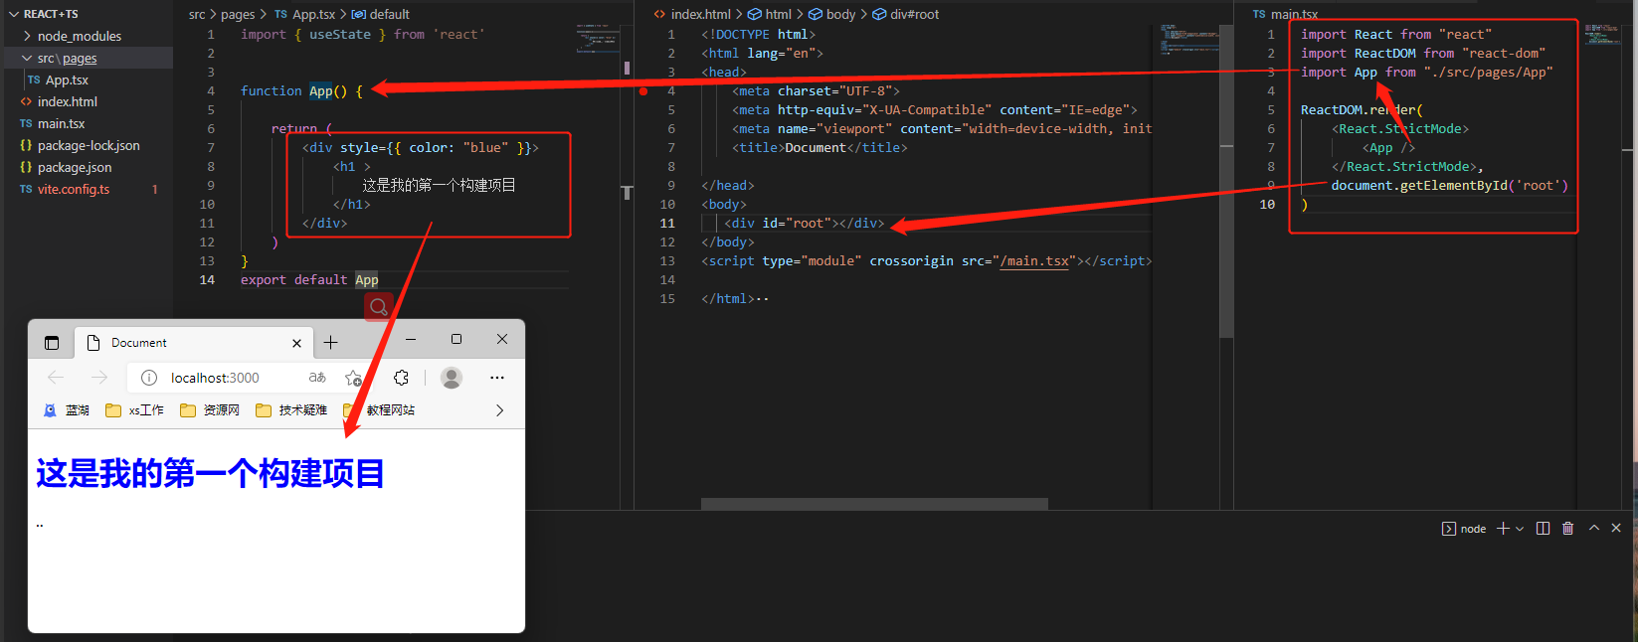Add this page to favorites star icon

pos(353,378)
